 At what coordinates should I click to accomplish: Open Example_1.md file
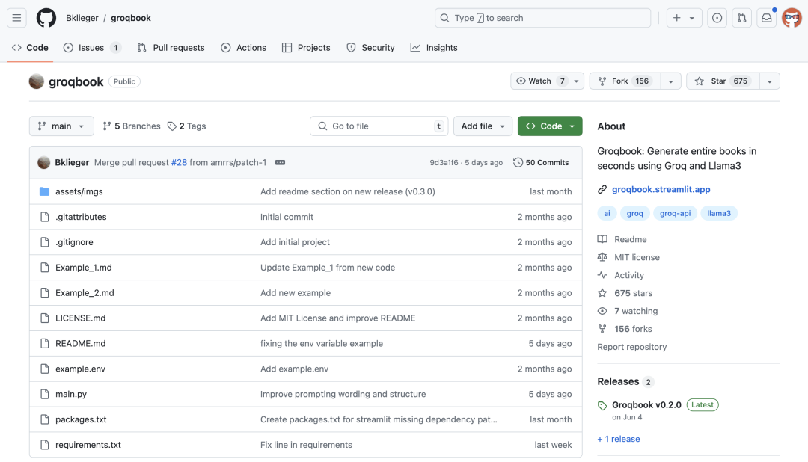84,268
